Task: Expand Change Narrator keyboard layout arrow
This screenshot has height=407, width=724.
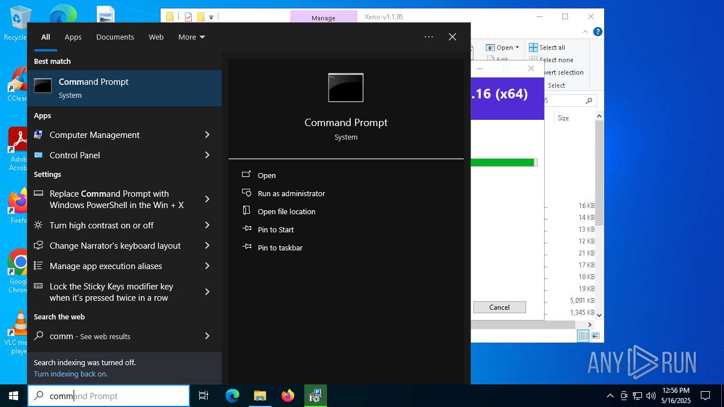Action: (207, 245)
